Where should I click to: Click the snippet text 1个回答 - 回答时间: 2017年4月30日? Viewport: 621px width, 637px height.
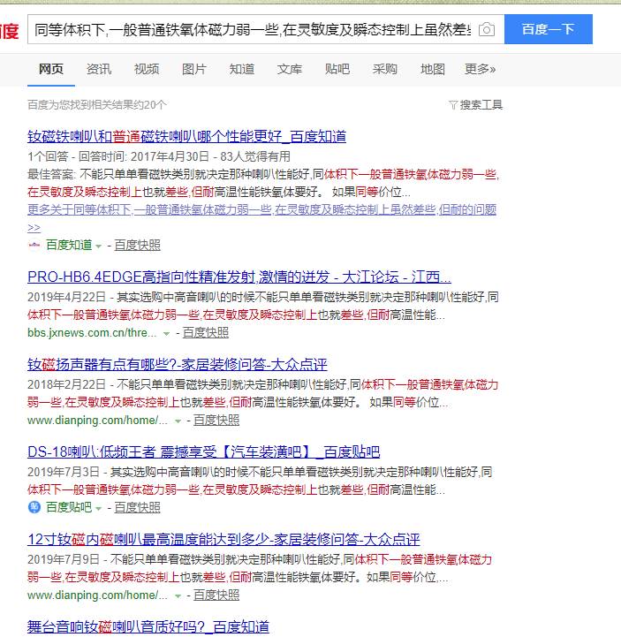[118, 156]
